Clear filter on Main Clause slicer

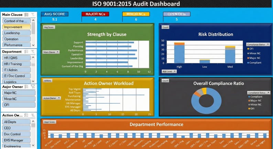(33, 15)
